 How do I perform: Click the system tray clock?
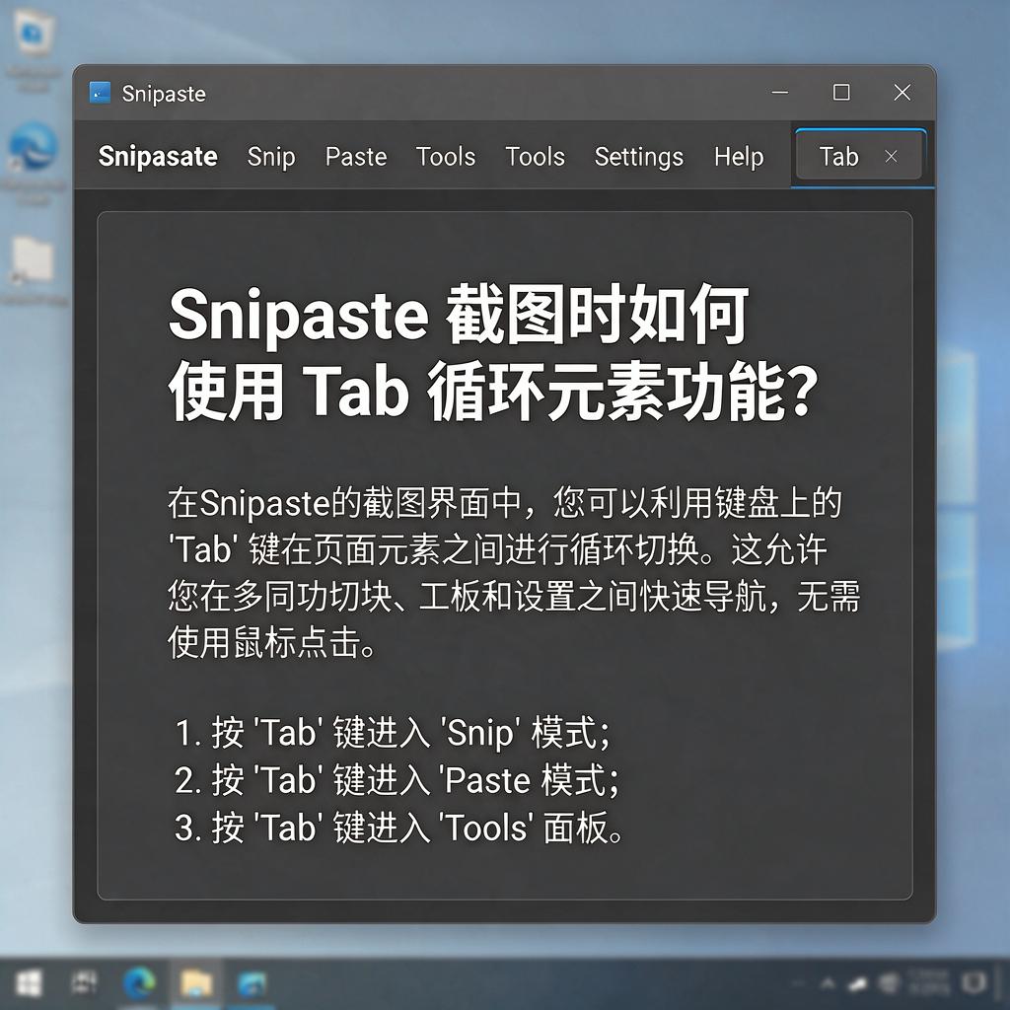pos(929,983)
